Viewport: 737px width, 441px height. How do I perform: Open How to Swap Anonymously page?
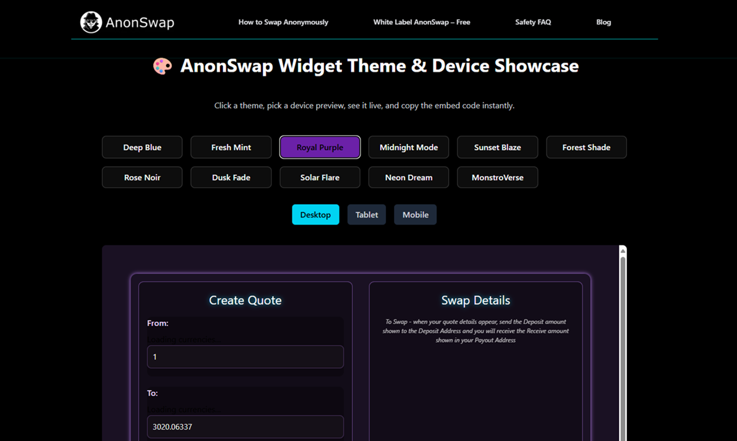click(x=283, y=22)
